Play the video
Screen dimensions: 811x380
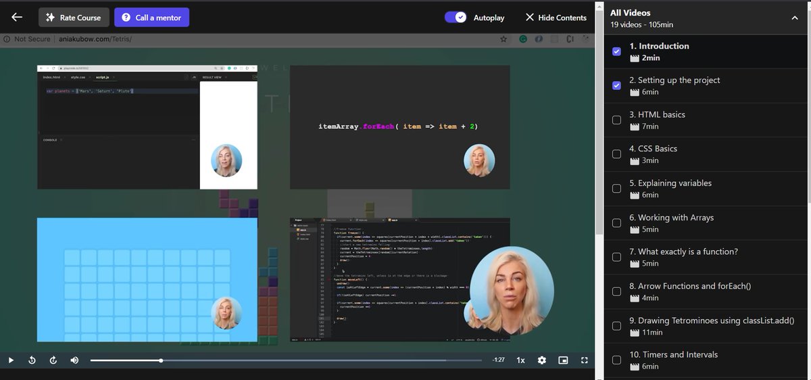click(x=11, y=360)
